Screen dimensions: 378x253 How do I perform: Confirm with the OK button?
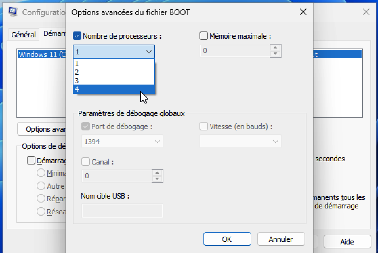click(x=227, y=239)
